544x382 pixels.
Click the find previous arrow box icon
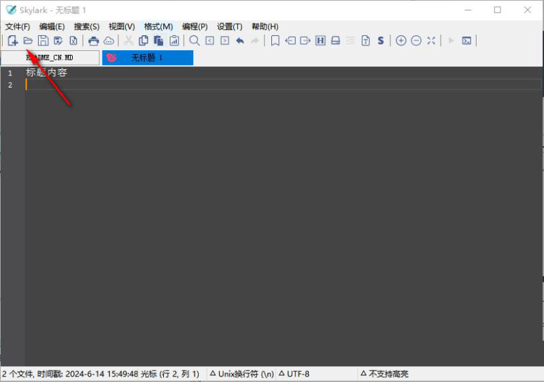(209, 41)
